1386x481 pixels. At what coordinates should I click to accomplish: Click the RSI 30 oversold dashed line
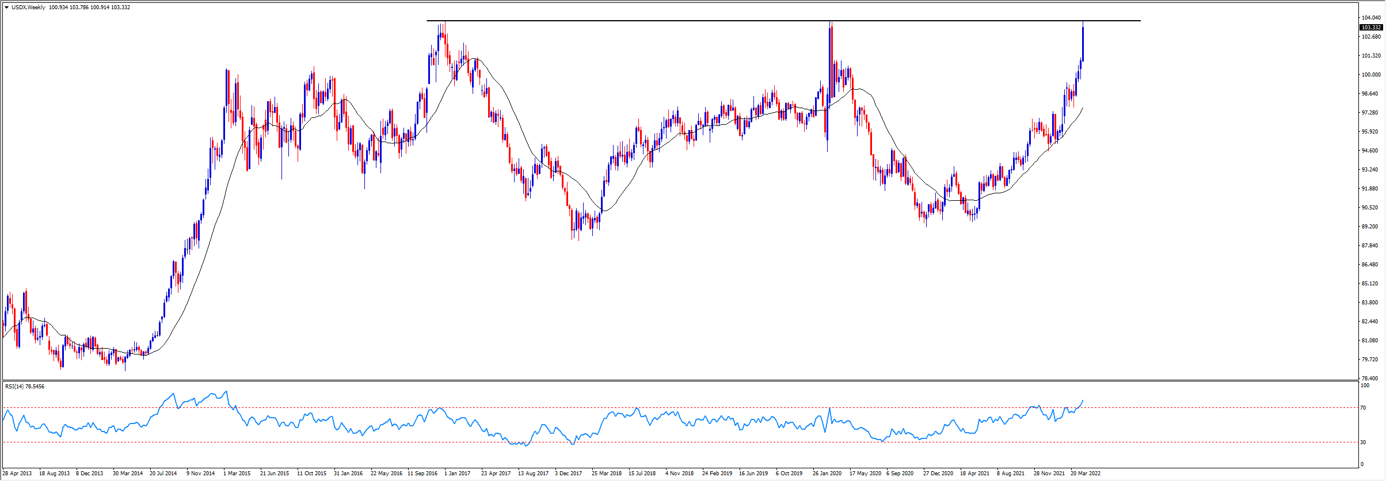coord(691,442)
